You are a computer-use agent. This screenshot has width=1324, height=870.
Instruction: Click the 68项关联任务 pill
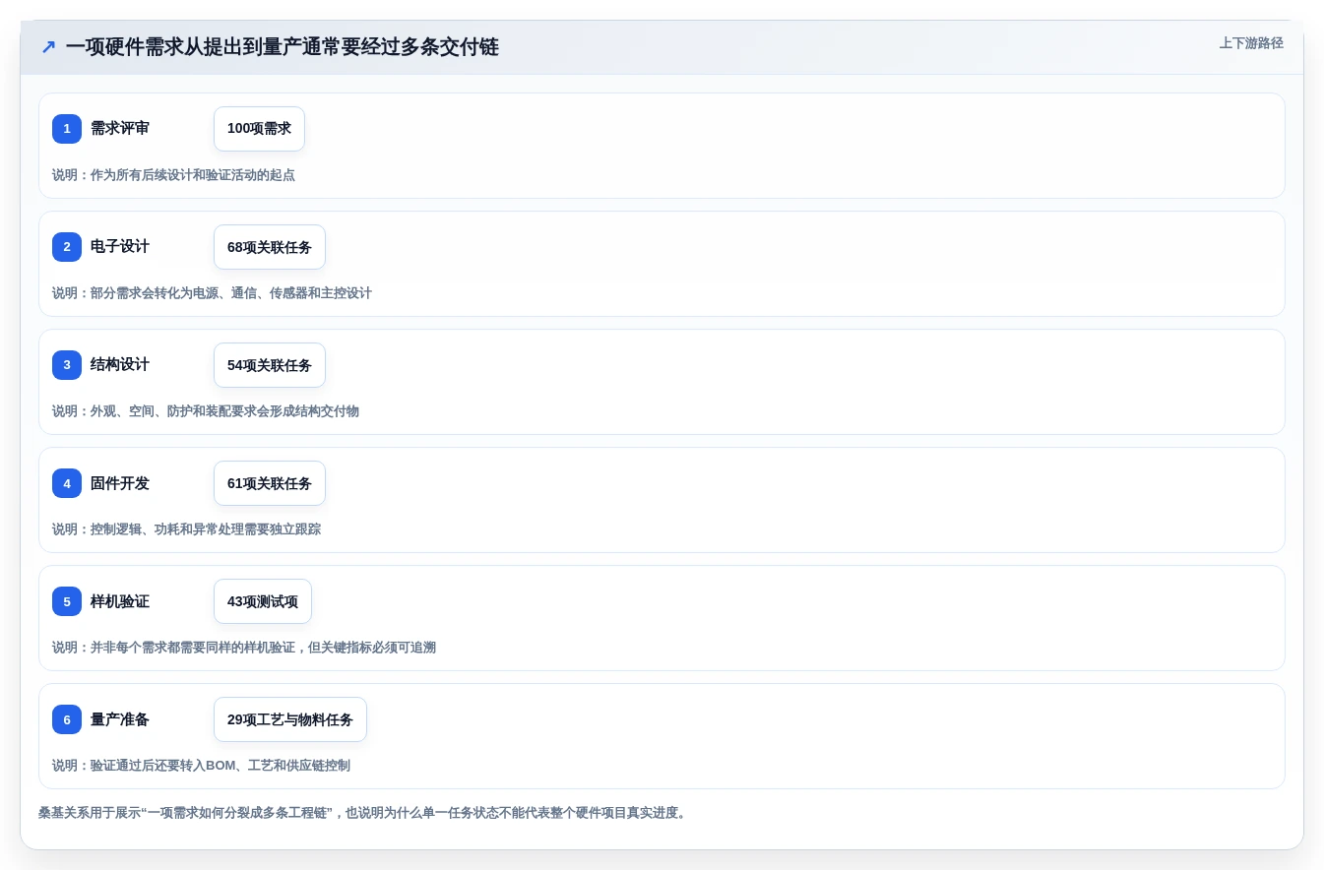[x=270, y=247]
